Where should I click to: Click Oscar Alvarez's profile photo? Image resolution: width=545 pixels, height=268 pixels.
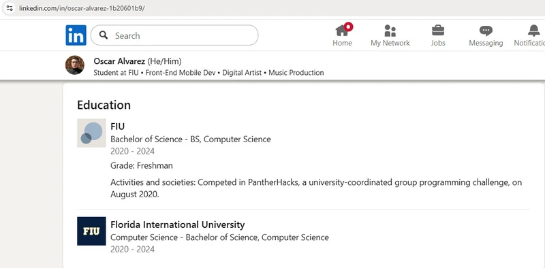pos(75,65)
